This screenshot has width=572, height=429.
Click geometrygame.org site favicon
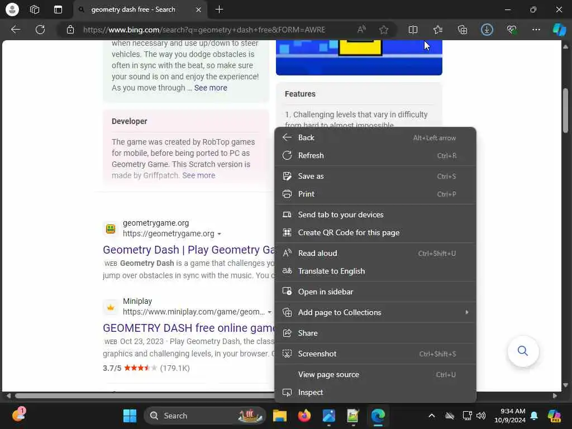(x=111, y=228)
